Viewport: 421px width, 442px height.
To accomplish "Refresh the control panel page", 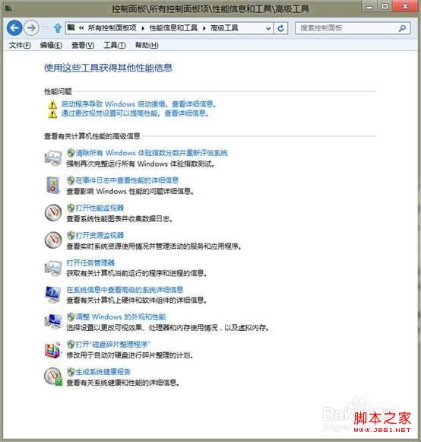I will 280,28.
